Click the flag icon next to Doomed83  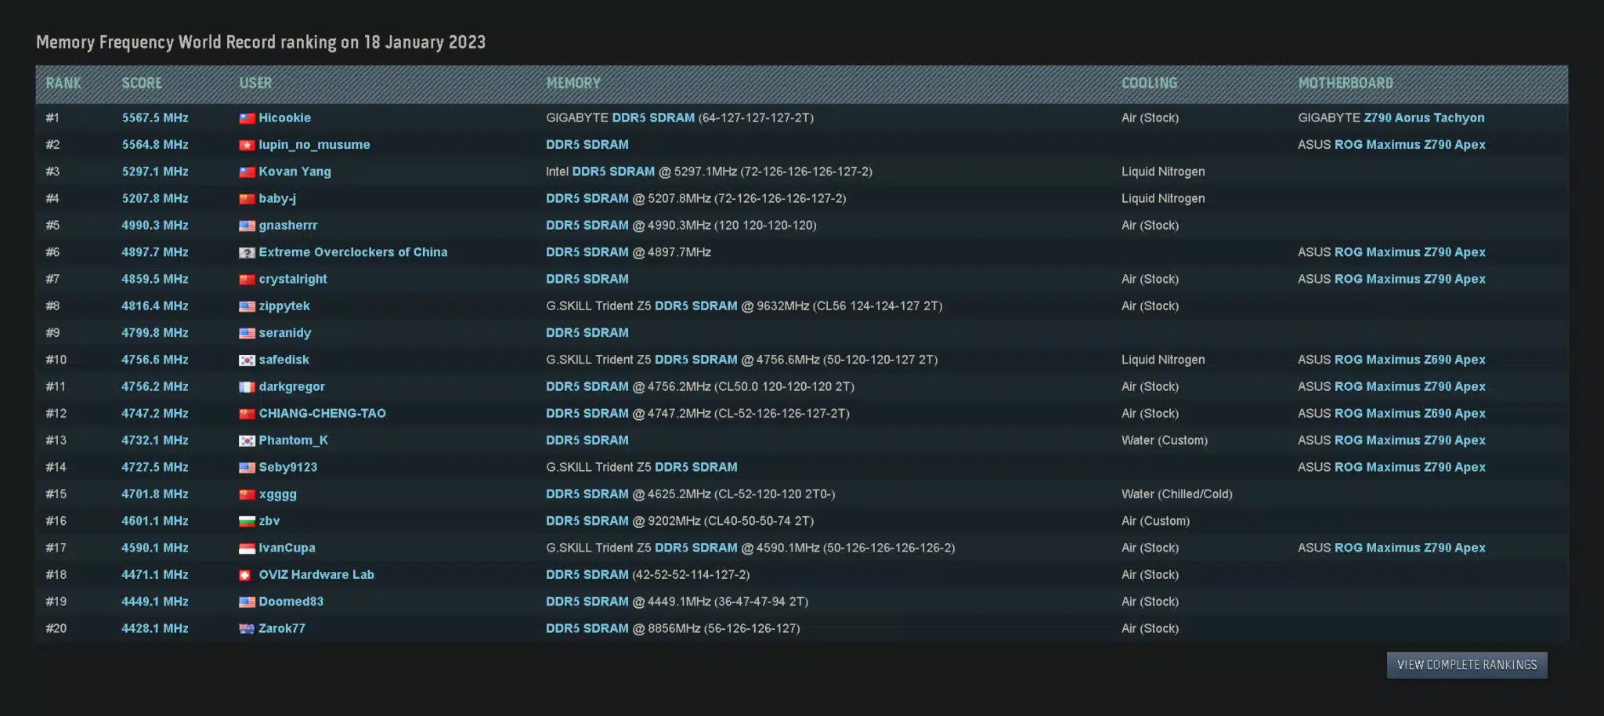pos(247,602)
